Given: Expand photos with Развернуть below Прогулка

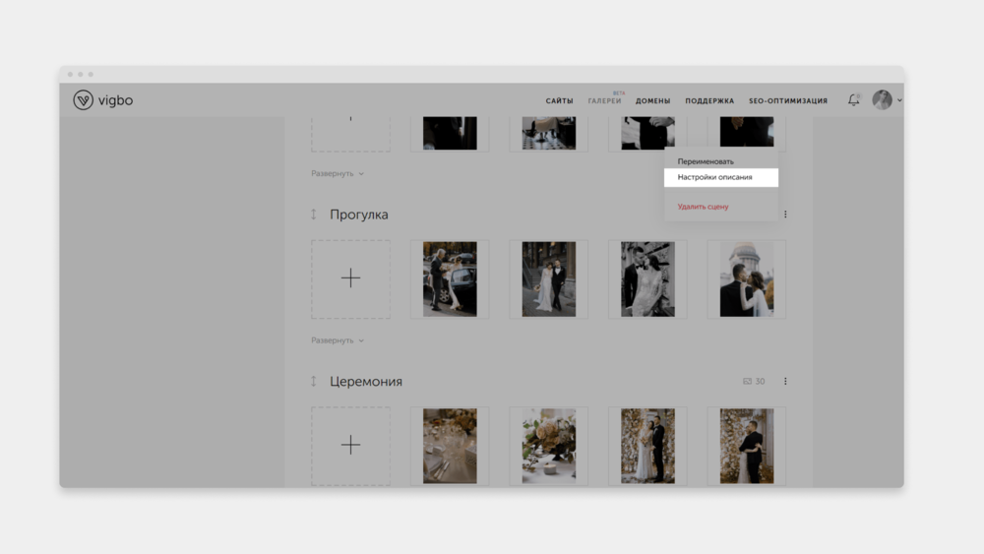Looking at the screenshot, I should (x=338, y=340).
